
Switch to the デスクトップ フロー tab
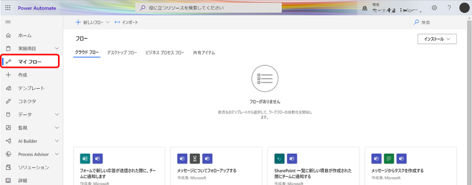(x=122, y=52)
